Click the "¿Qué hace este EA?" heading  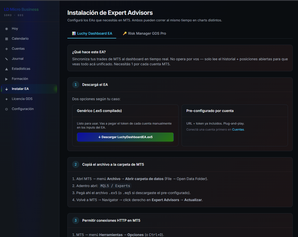[x=89, y=52]
